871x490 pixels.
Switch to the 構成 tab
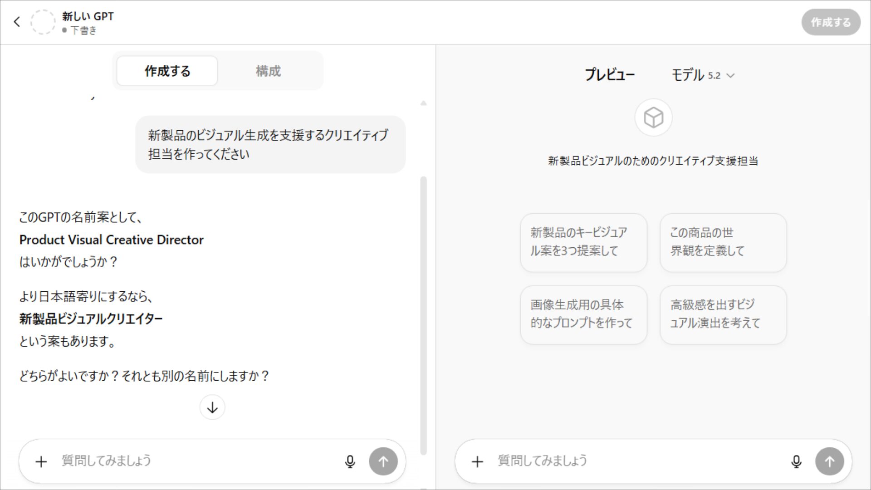tap(269, 71)
